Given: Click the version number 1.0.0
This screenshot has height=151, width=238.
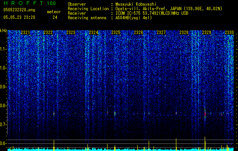Looking at the screenshot, I should tap(51, 3).
